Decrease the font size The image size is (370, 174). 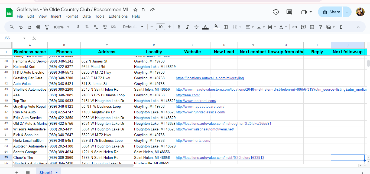pyautogui.click(x=152, y=27)
